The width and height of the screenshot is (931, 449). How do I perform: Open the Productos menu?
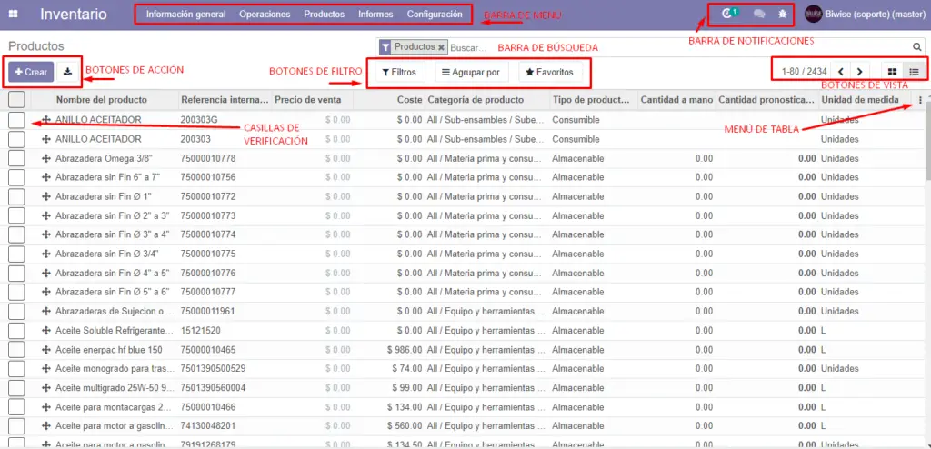point(325,15)
